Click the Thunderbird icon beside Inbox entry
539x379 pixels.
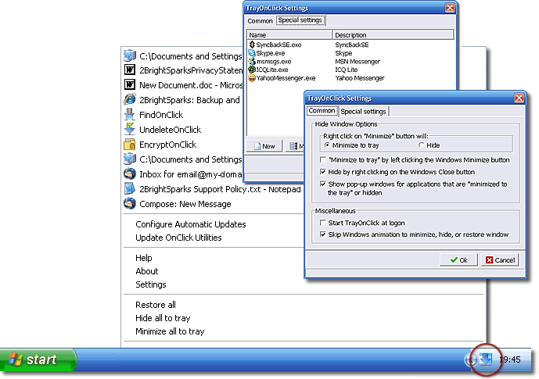(x=130, y=174)
